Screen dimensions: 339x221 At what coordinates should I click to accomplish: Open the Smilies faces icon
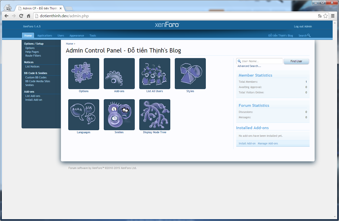click(119, 115)
